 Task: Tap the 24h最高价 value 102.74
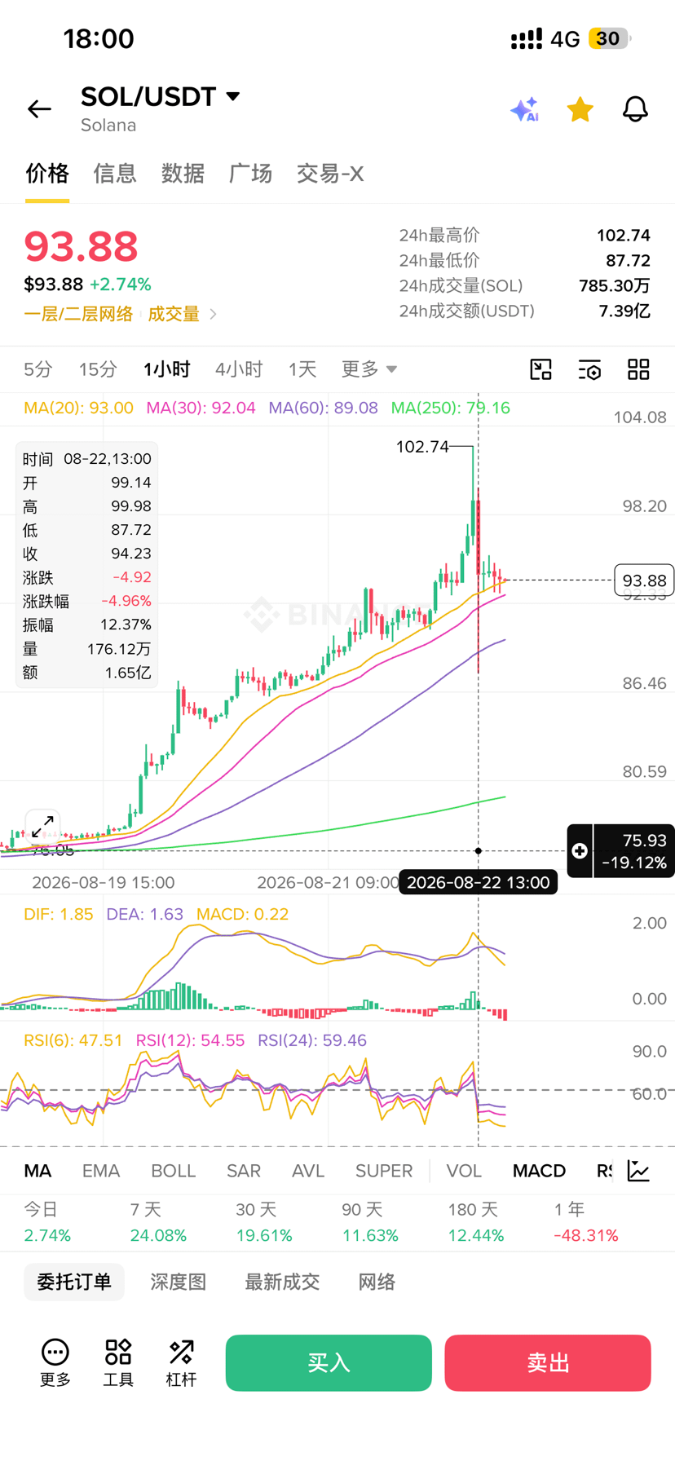624,236
